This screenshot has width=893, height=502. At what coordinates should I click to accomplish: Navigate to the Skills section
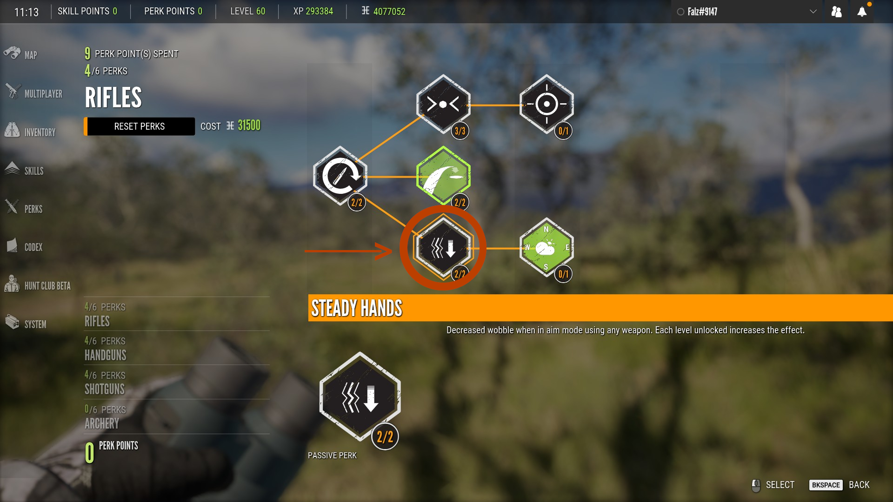(x=34, y=171)
